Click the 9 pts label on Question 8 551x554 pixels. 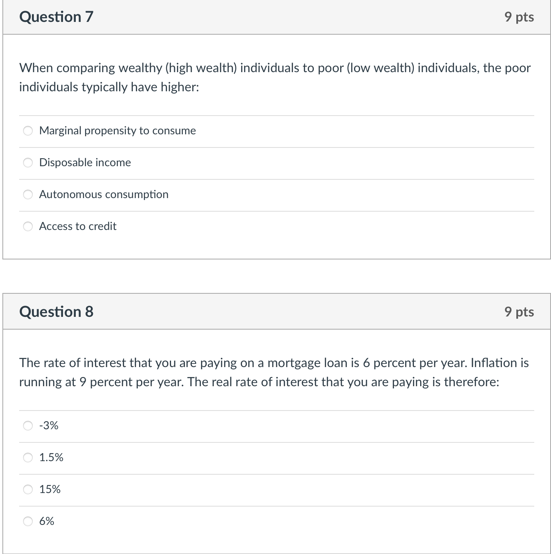click(519, 311)
